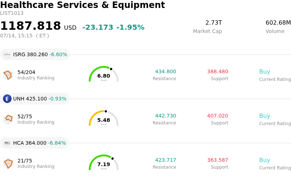Image resolution: width=291 pixels, height=177 pixels.
Task: Open the ISRG 380.260 ticker pill
Action: 35,54
